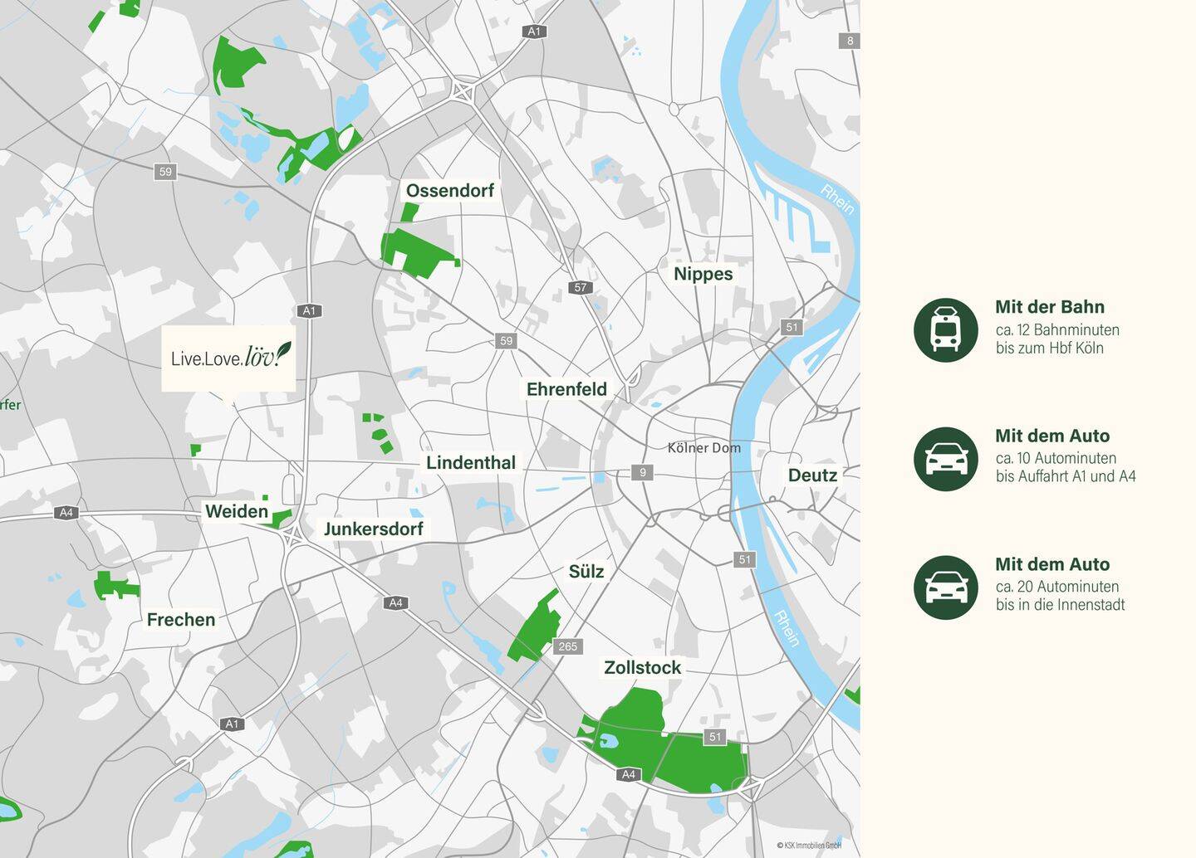Click the Ehrenfeld district label
Image resolution: width=1196 pixels, height=858 pixels.
point(566,389)
